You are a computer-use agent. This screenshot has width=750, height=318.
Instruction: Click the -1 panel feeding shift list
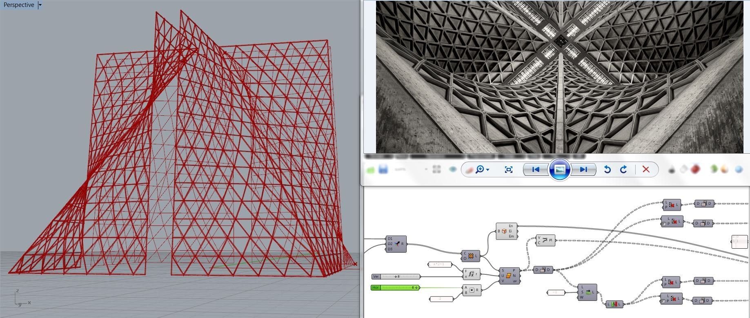[556, 292]
